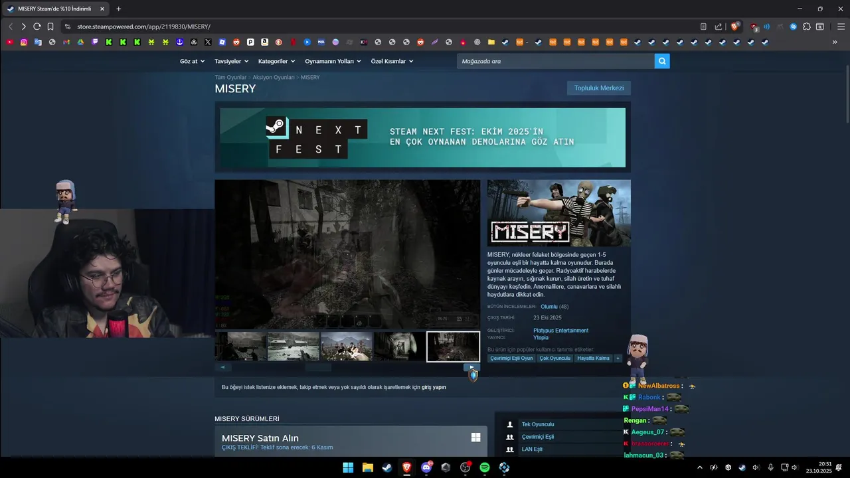Viewport: 850px width, 478px height.
Task: Click the giriş yapın login link
Action: 434,387
